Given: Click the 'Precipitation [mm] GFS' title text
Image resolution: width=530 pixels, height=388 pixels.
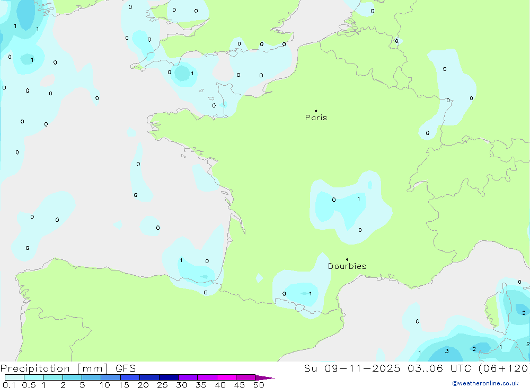Looking at the screenshot, I should point(68,368).
